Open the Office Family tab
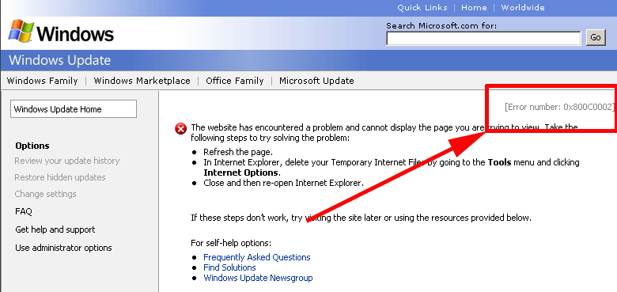Viewport: 617px width, 292px height. pos(234,81)
